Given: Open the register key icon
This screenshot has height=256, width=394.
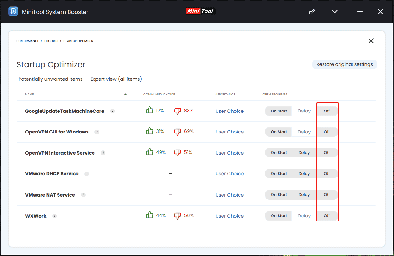Looking at the screenshot, I should [x=312, y=12].
